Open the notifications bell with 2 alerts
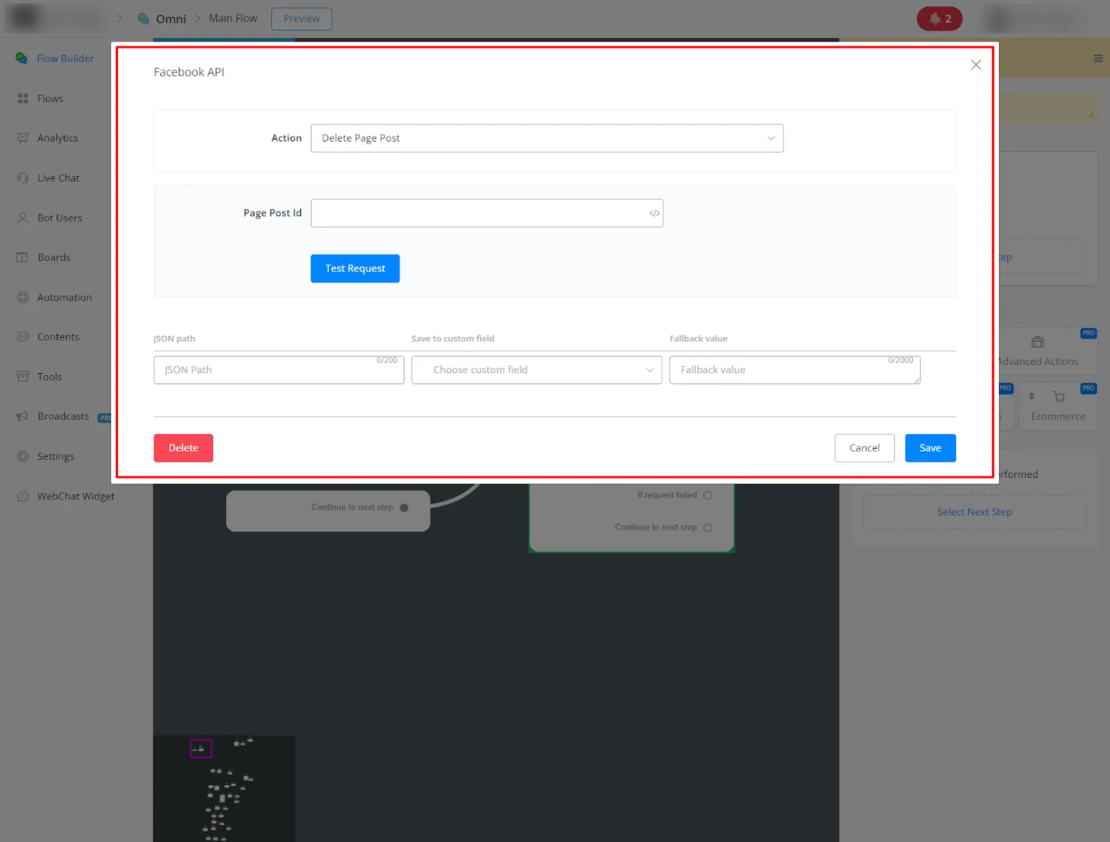Screen dimensions: 1110x842 tap(939, 19)
